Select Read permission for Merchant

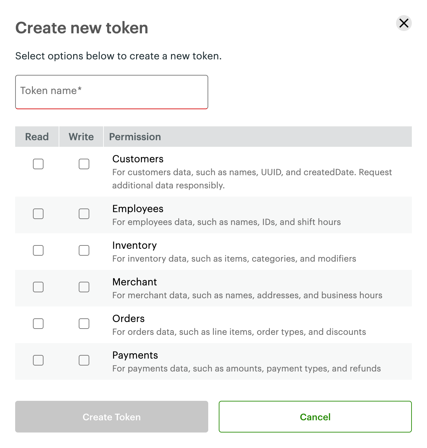click(38, 287)
